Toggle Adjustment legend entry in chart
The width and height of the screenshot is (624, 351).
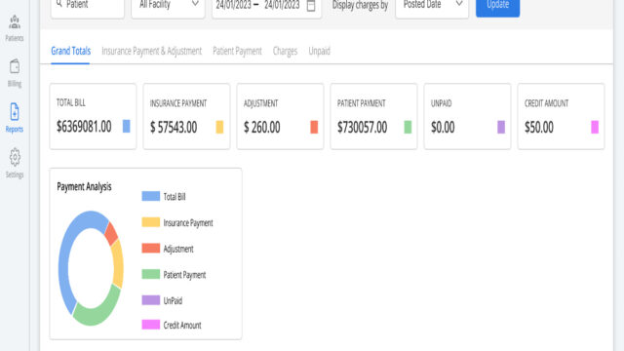(x=168, y=249)
